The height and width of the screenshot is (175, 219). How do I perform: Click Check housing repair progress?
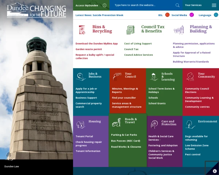click(x=89, y=144)
